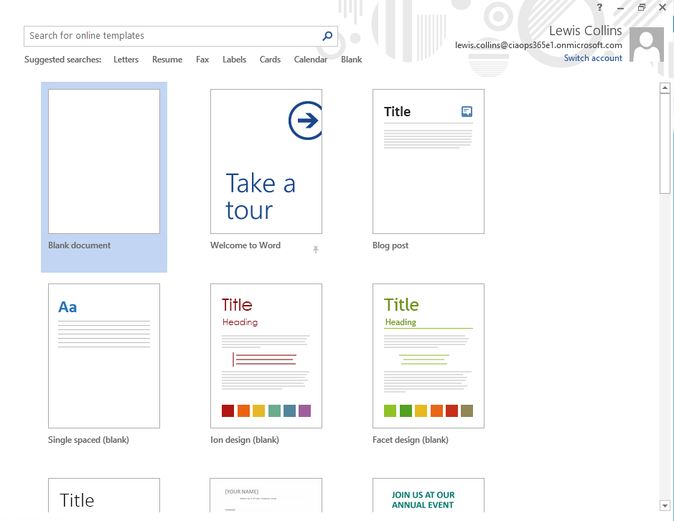Image resolution: width=674 pixels, height=521 pixels.
Task: Search suggested term Letters
Action: click(126, 60)
